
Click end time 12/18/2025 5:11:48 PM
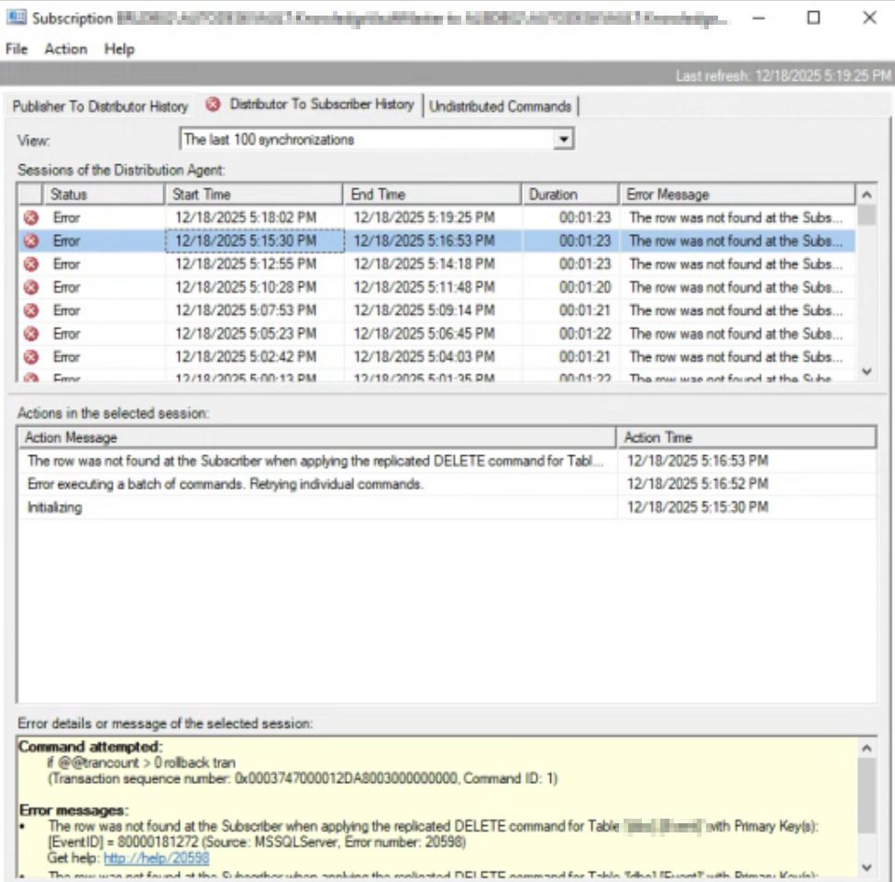click(424, 287)
